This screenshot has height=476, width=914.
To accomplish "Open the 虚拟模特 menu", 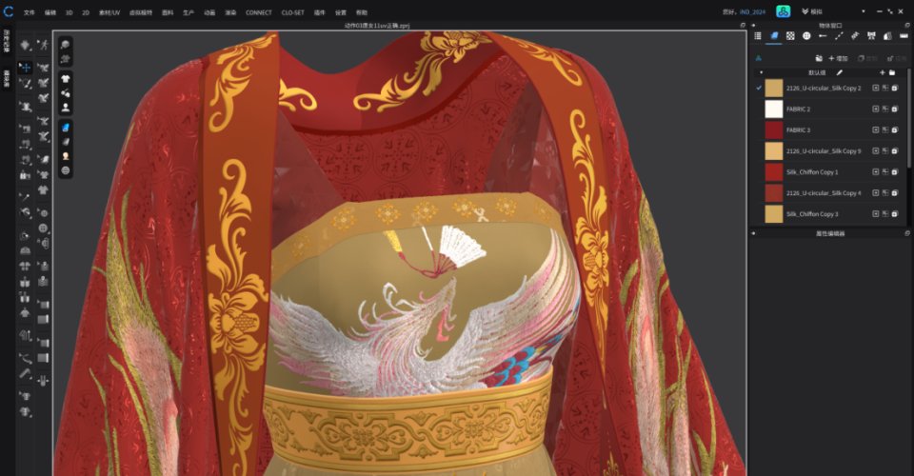I will pos(141,12).
